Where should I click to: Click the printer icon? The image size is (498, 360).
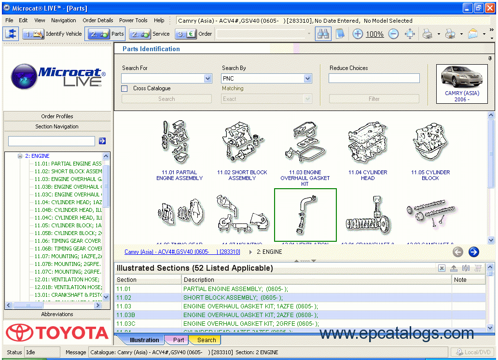pos(427,34)
